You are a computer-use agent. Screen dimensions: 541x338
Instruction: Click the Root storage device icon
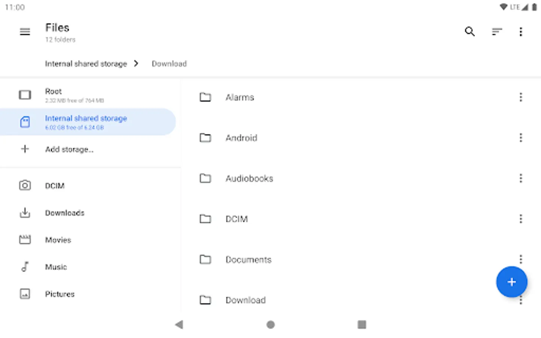pyautogui.click(x=25, y=95)
